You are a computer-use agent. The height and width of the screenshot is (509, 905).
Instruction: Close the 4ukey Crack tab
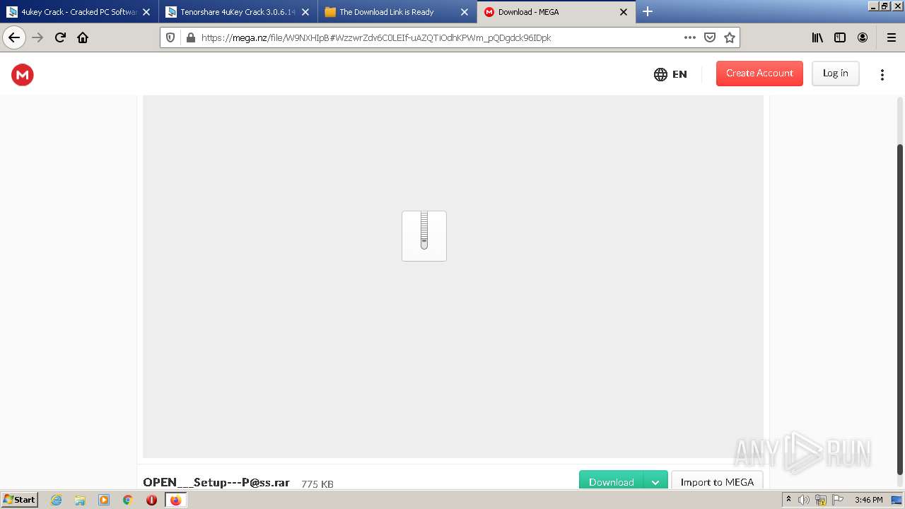pos(146,12)
